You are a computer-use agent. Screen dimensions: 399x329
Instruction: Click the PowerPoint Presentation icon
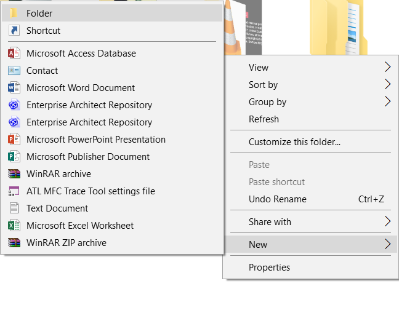click(14, 139)
